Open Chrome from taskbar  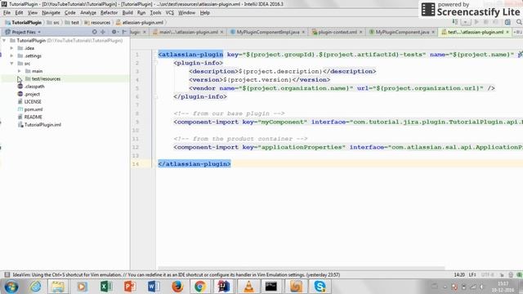(x=200, y=287)
